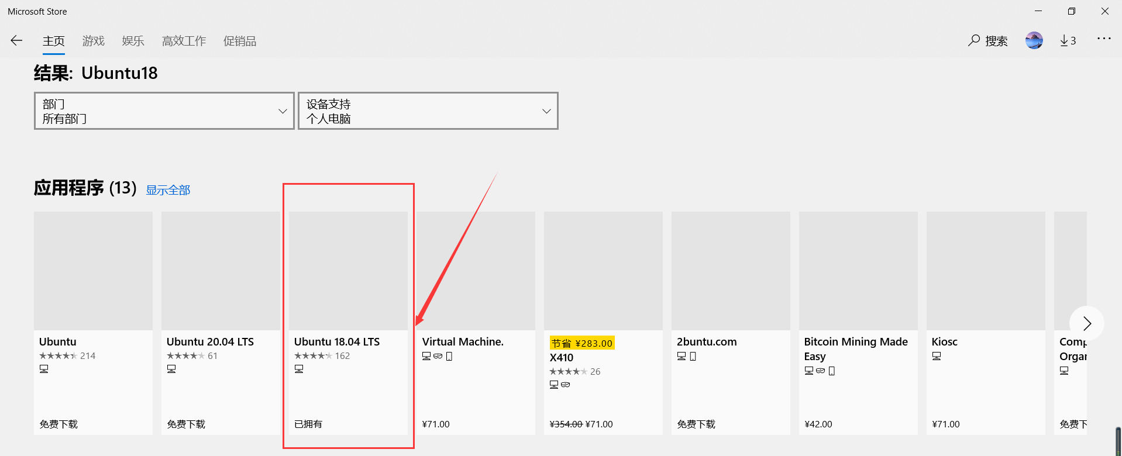Click mixed reality headset icon under Virtual Machine
Screen dimensions: 1122x456
coord(438,356)
